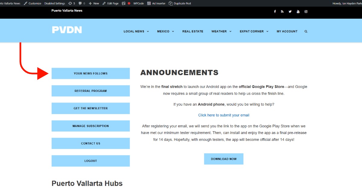Open the Instagram social icon
This screenshot has height=189, width=362.
pyautogui.click(x=306, y=12)
